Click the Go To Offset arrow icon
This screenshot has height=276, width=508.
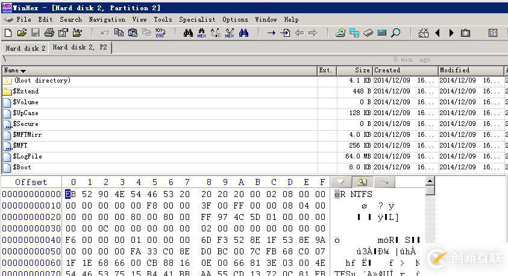click(x=271, y=33)
